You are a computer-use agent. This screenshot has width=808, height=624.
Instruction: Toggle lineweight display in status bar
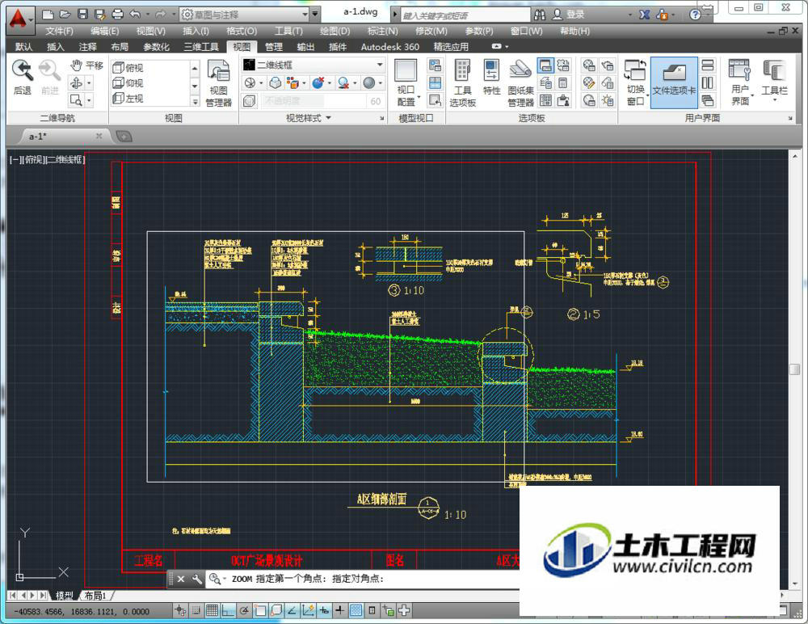pyautogui.click(x=339, y=611)
